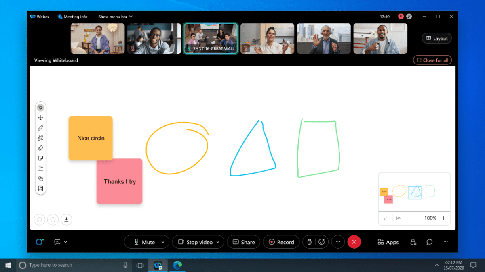
Task: Open the Chat panel icon
Action: [430, 242]
